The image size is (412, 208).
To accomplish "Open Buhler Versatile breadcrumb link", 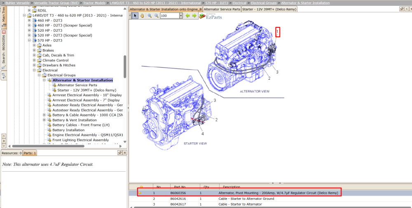I will point(17,2).
